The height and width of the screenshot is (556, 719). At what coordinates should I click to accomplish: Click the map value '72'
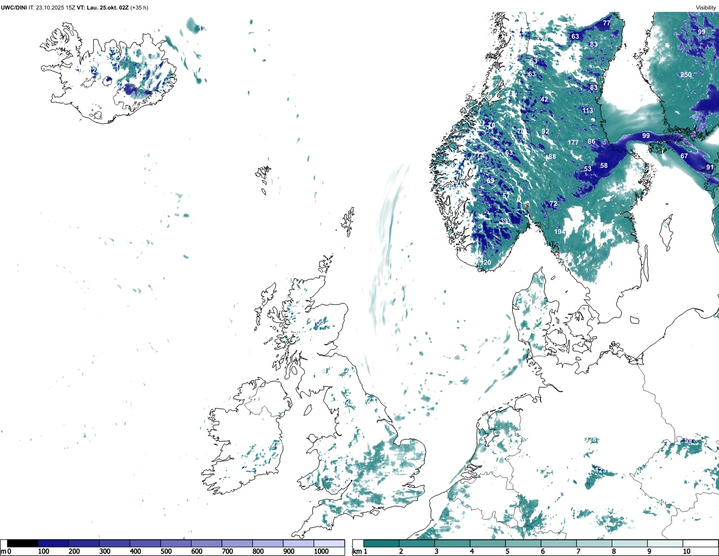[x=553, y=204]
